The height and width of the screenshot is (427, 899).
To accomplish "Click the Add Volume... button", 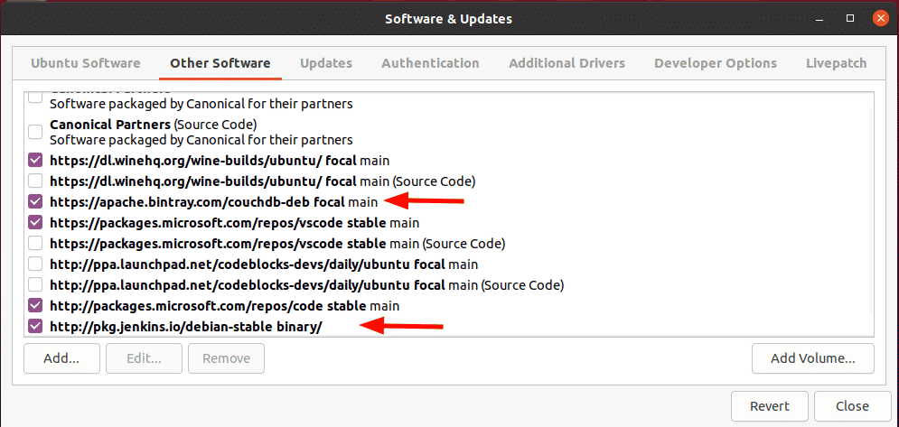I will (x=812, y=358).
